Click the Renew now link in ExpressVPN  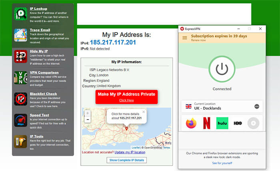pos(198,40)
